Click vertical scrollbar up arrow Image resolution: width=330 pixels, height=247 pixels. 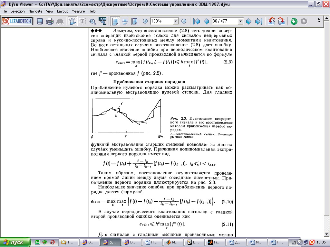326,18
